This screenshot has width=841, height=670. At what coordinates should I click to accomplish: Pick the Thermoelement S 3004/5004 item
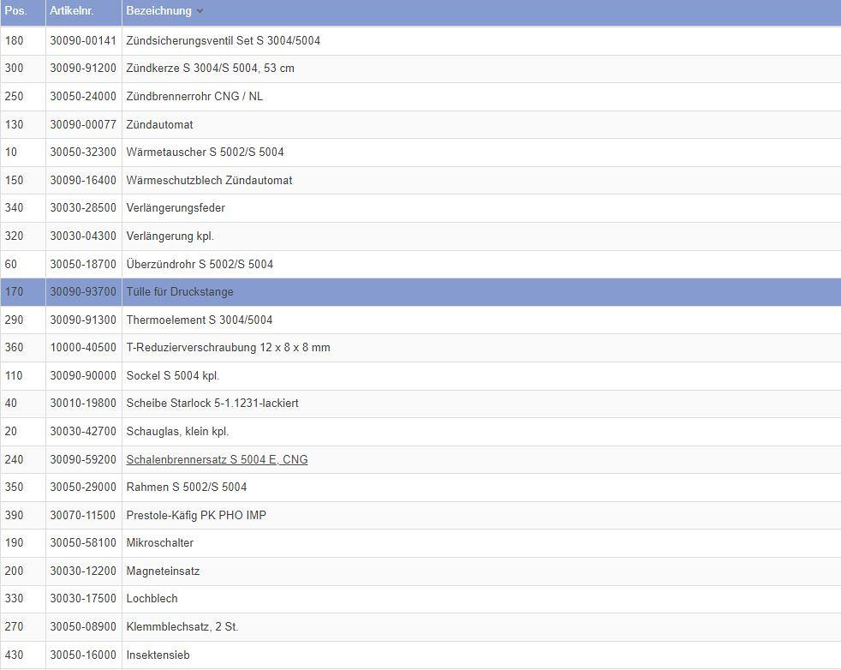coord(199,320)
